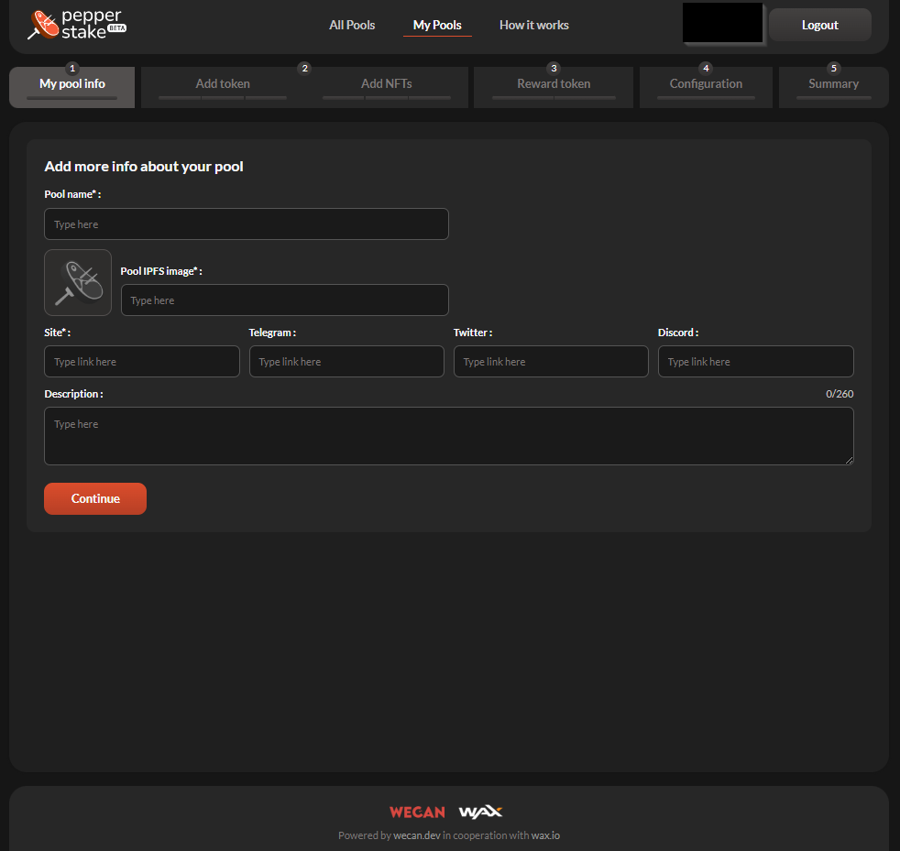Focus the Twitter link input field

[x=551, y=362]
